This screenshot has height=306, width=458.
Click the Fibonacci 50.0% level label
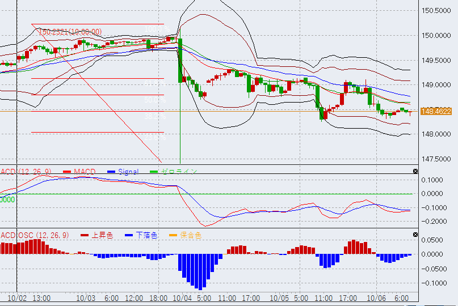click(x=154, y=100)
